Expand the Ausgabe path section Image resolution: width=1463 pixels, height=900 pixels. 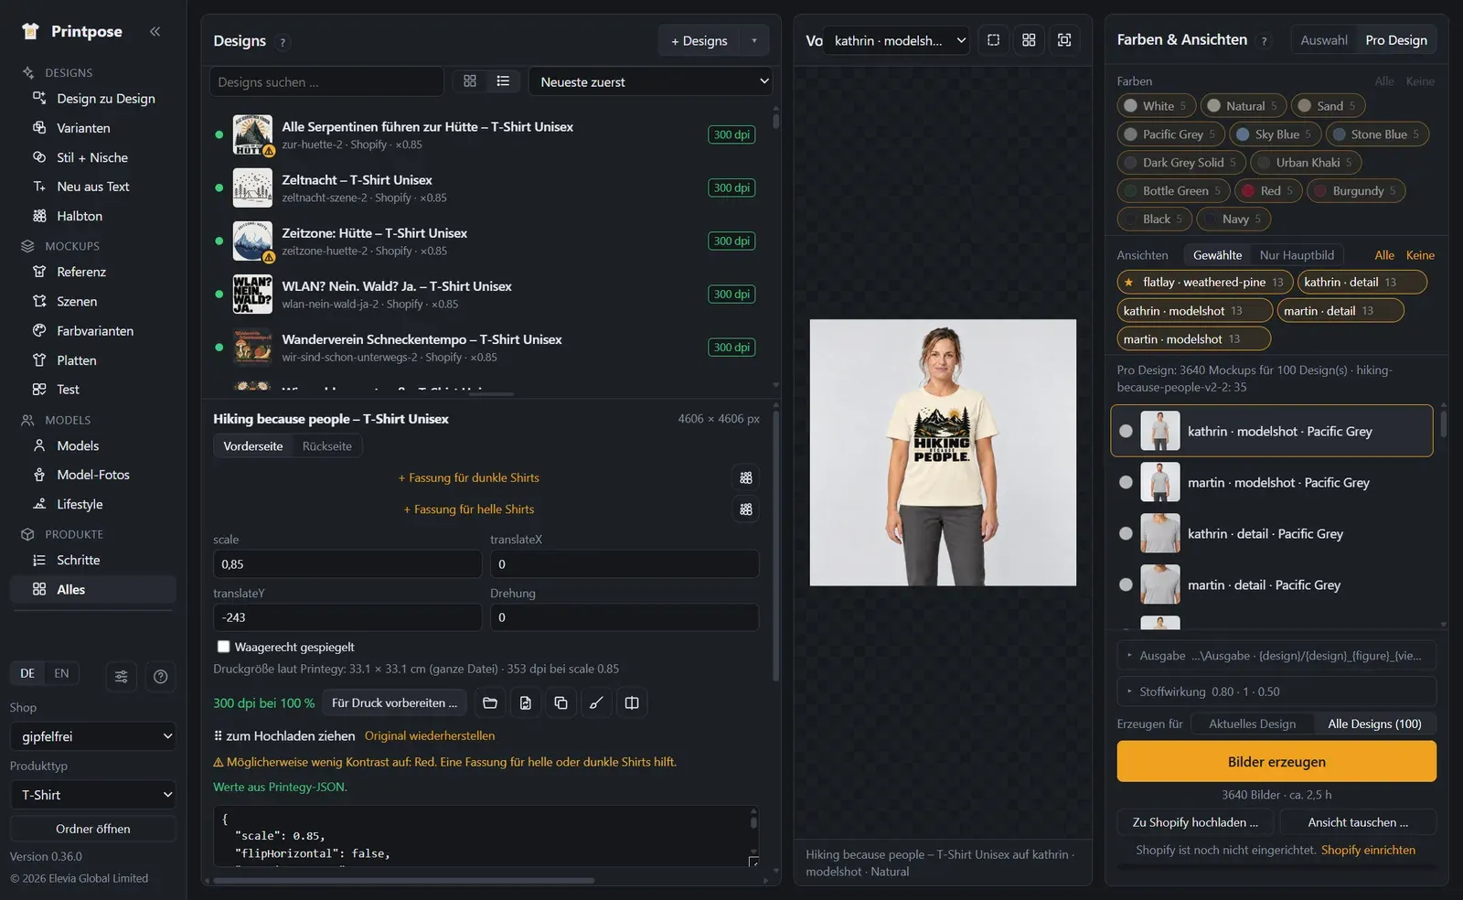(x=1276, y=655)
